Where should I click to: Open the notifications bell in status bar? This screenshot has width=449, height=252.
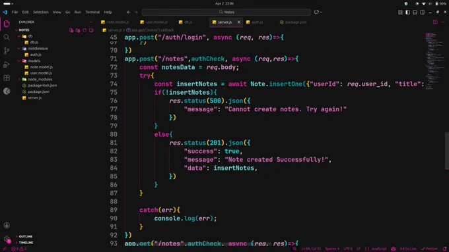click(x=444, y=249)
